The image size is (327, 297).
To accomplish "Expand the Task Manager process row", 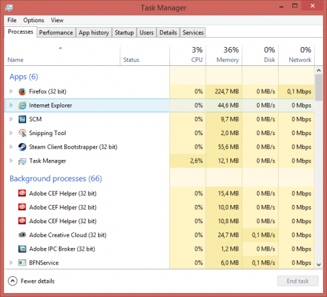I will click(11, 161).
